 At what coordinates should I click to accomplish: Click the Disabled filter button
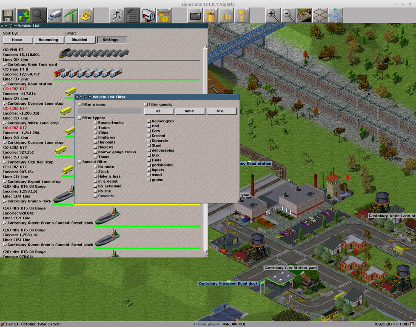80,40
